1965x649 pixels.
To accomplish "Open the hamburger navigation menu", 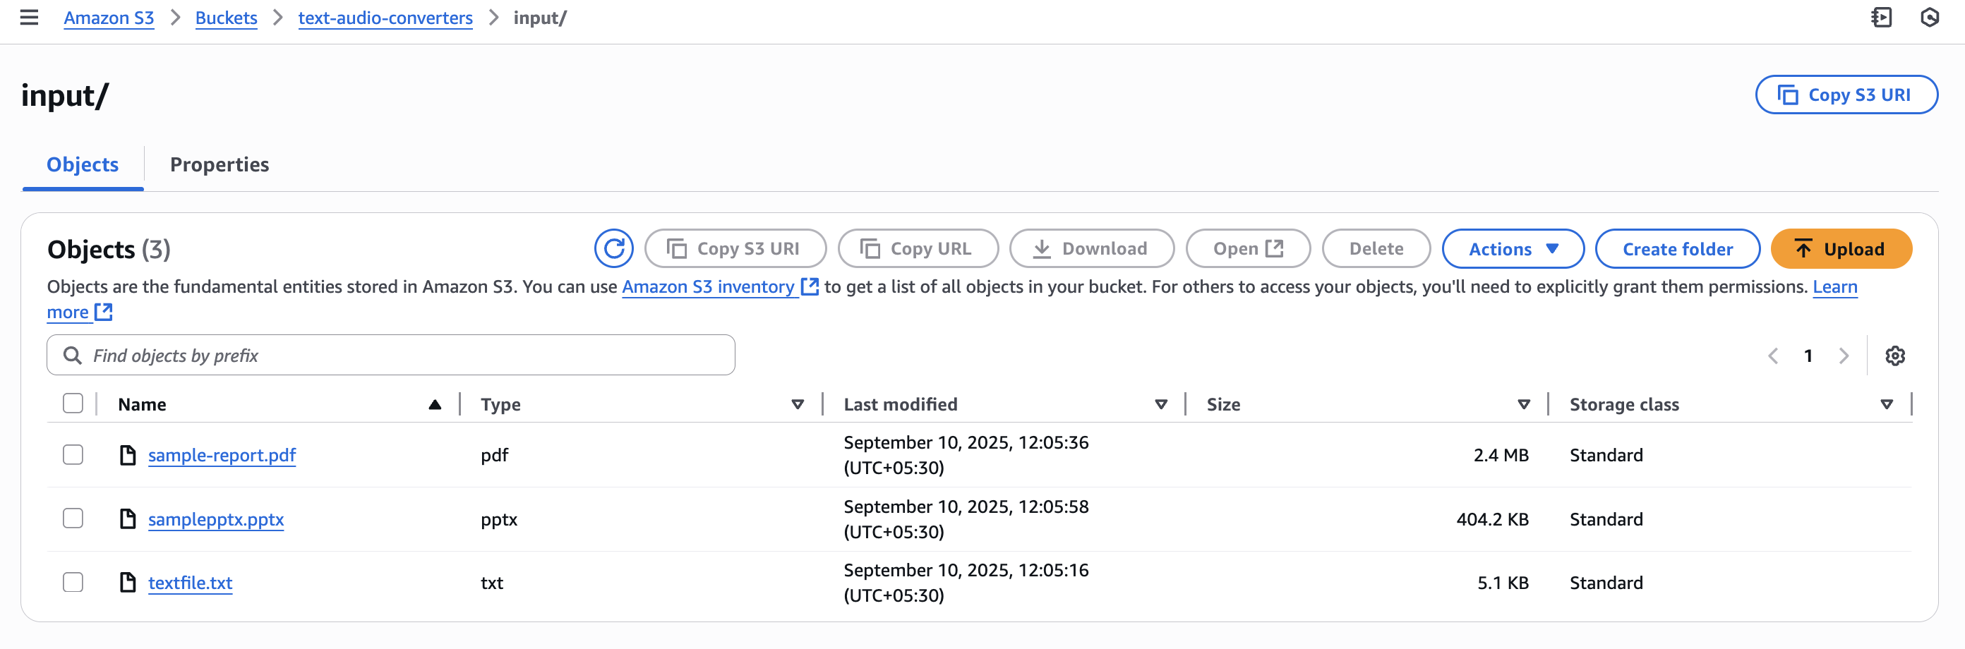I will coord(29,18).
